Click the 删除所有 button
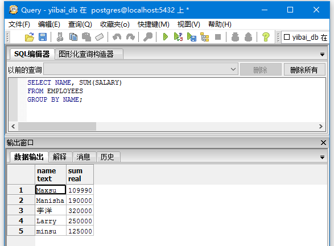Viewport: 334px width, 246px height. coord(304,69)
